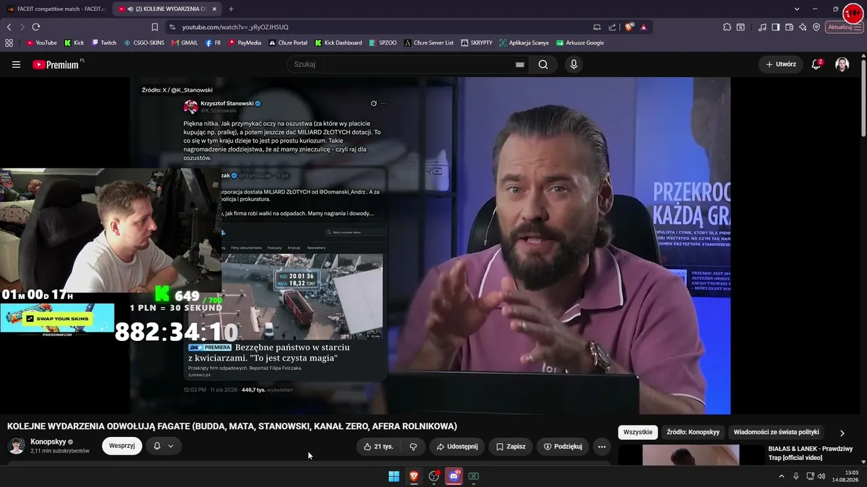Image resolution: width=867 pixels, height=487 pixels.
Task: Open the on-screen keyboard in search box
Action: coord(520,64)
